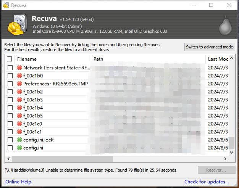The image size is (239, 188).
Task: Click the Recuva title bar app icon
Action: [x=6, y=5]
